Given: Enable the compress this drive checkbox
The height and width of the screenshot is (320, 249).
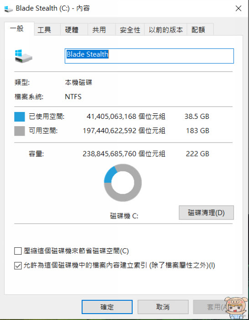Looking at the screenshot, I should pos(18,251).
